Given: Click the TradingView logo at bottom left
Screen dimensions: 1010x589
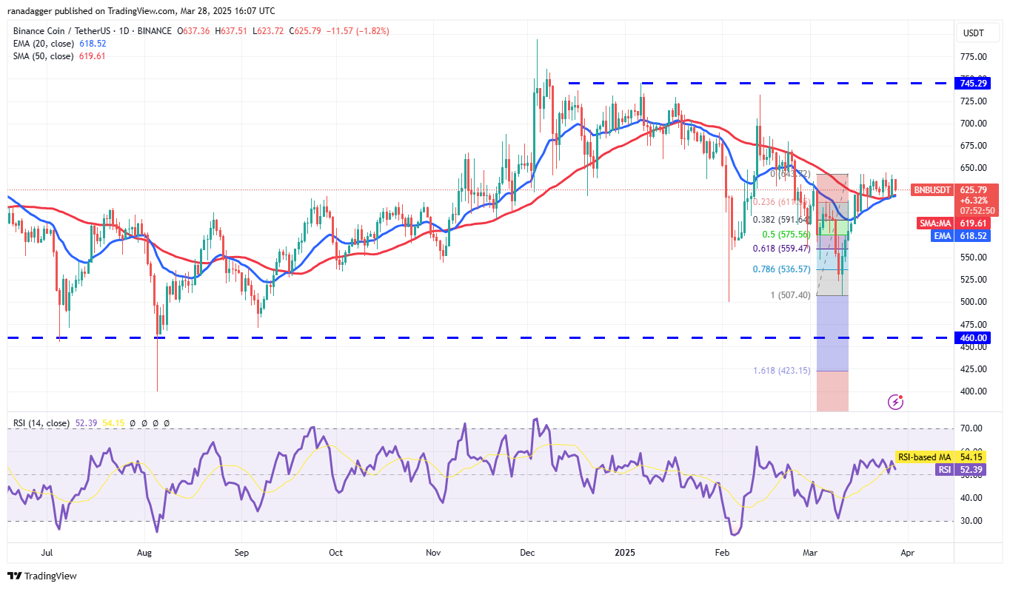Looking at the screenshot, I should pyautogui.click(x=42, y=576).
